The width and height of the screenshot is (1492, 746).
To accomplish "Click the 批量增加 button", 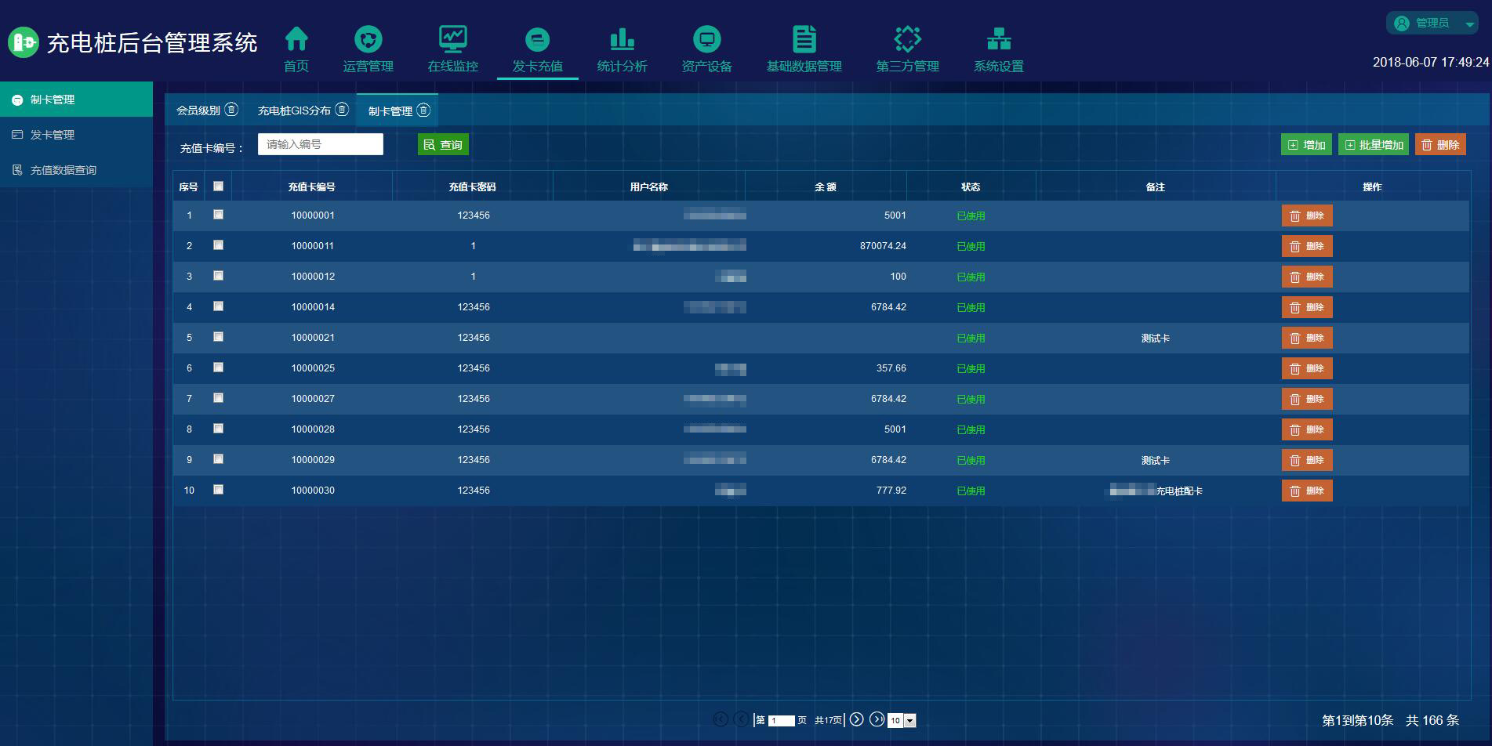I will [x=1374, y=145].
